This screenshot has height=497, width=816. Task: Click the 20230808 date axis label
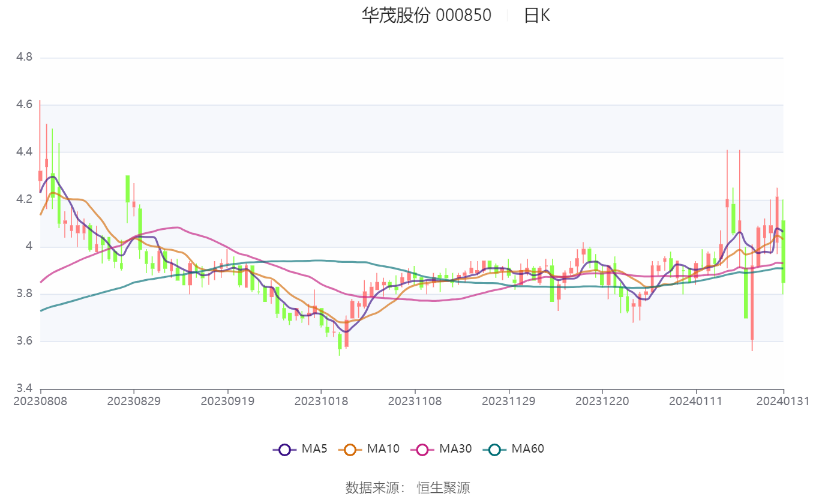[40, 401]
